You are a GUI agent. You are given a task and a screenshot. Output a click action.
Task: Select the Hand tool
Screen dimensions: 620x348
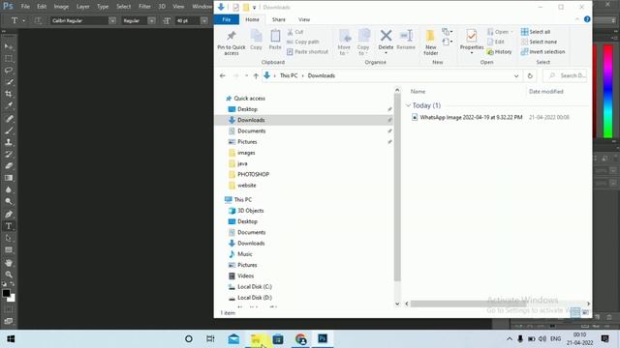[x=9, y=262]
